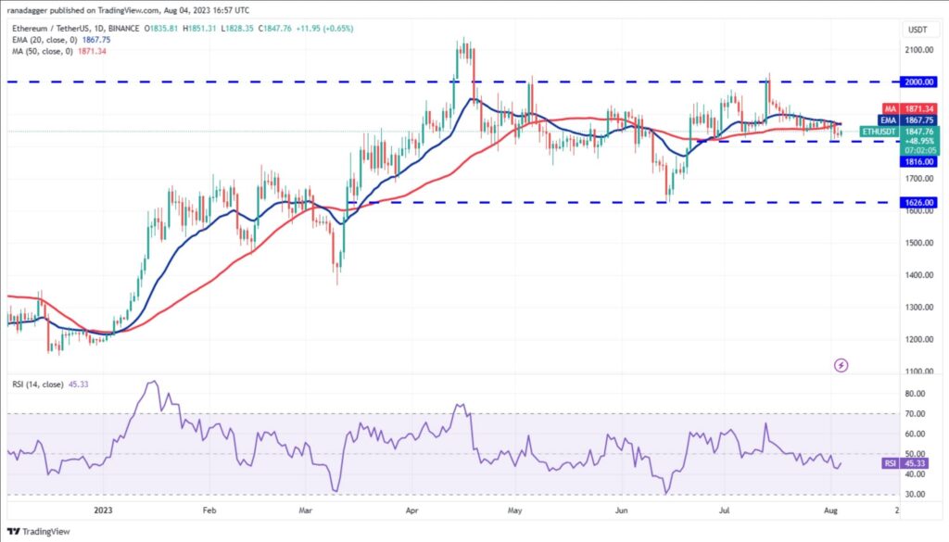Click the TradingView logo icon
This screenshot has height=542, width=949.
tap(13, 532)
